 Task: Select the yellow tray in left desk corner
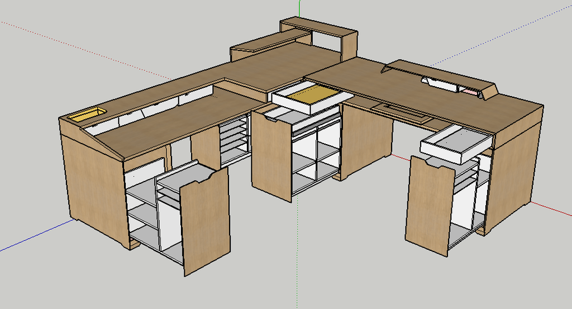[87, 114]
